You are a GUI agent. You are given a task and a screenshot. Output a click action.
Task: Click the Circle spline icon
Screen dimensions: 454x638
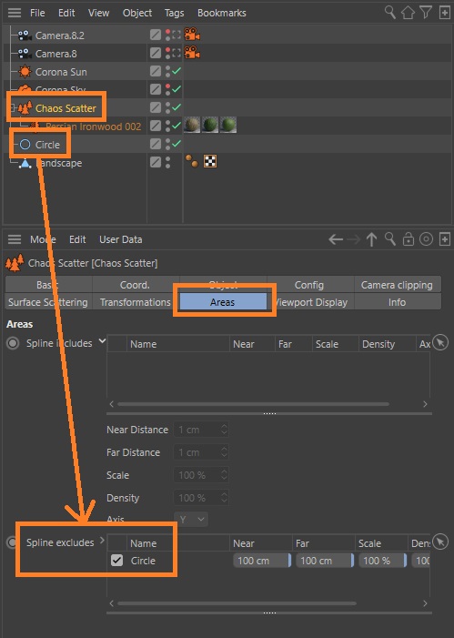point(25,145)
